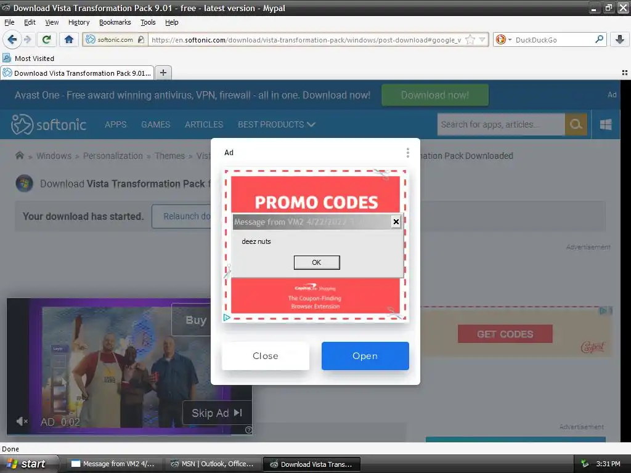Open the Tools menu
631x473 pixels.
point(148,22)
